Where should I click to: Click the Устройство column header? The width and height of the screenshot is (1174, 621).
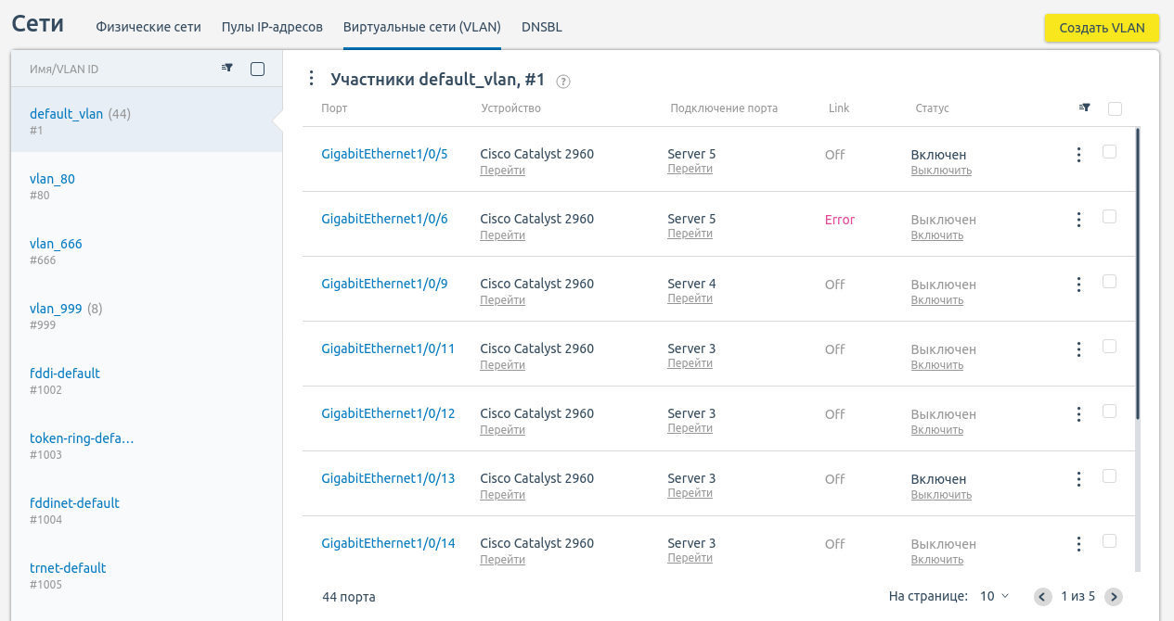click(510, 108)
